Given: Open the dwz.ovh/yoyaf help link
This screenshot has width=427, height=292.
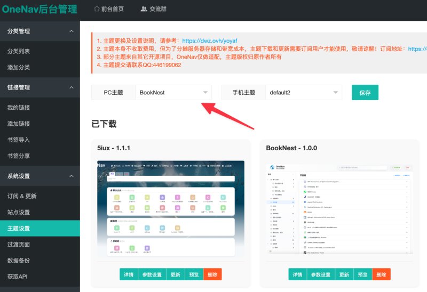Looking at the screenshot, I should [x=209, y=41].
